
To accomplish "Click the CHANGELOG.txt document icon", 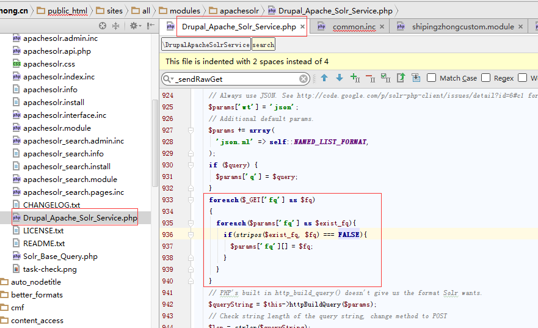I will click(16, 205).
